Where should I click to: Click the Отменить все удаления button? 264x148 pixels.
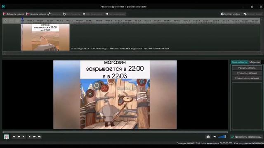pos(247,78)
